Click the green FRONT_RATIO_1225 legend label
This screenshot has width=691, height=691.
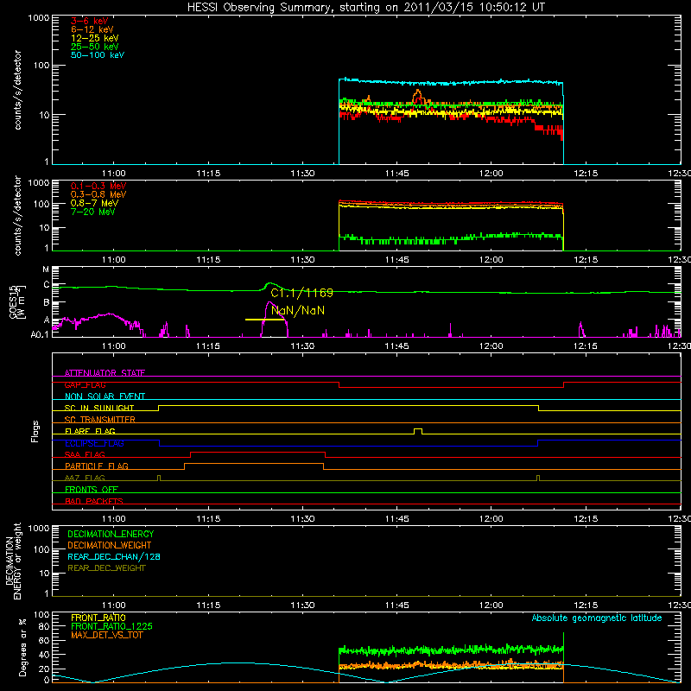coord(111,627)
